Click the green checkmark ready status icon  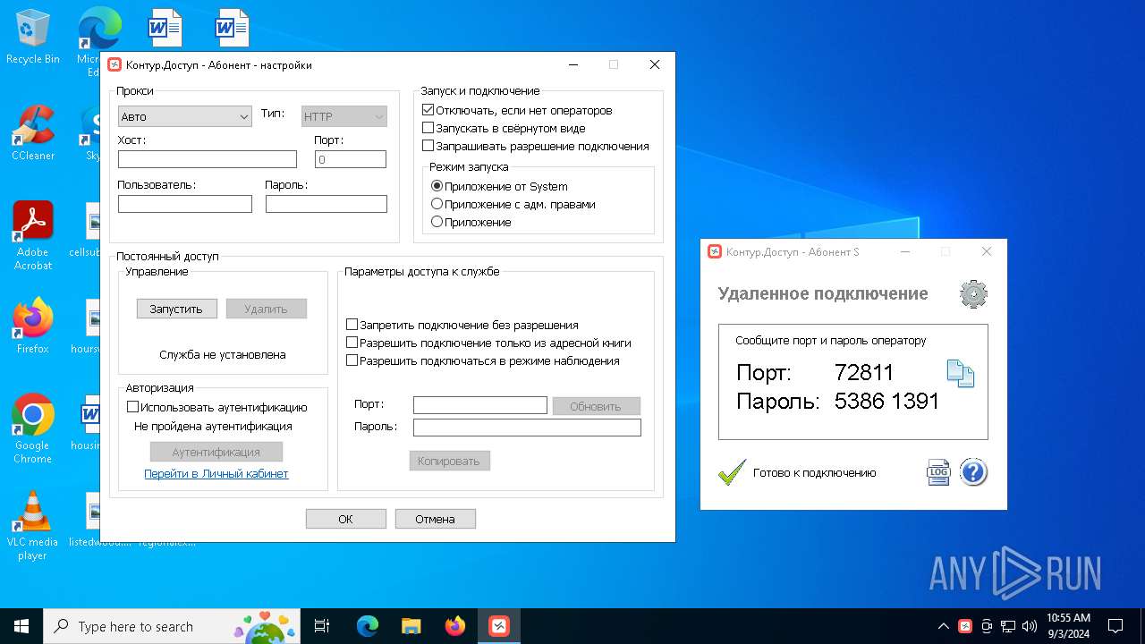pyautogui.click(x=732, y=472)
